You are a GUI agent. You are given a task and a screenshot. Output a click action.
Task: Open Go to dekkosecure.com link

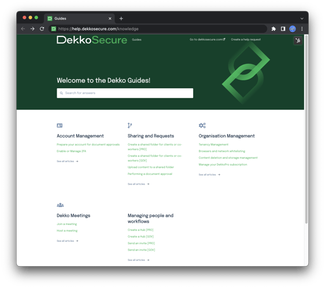[x=207, y=39]
